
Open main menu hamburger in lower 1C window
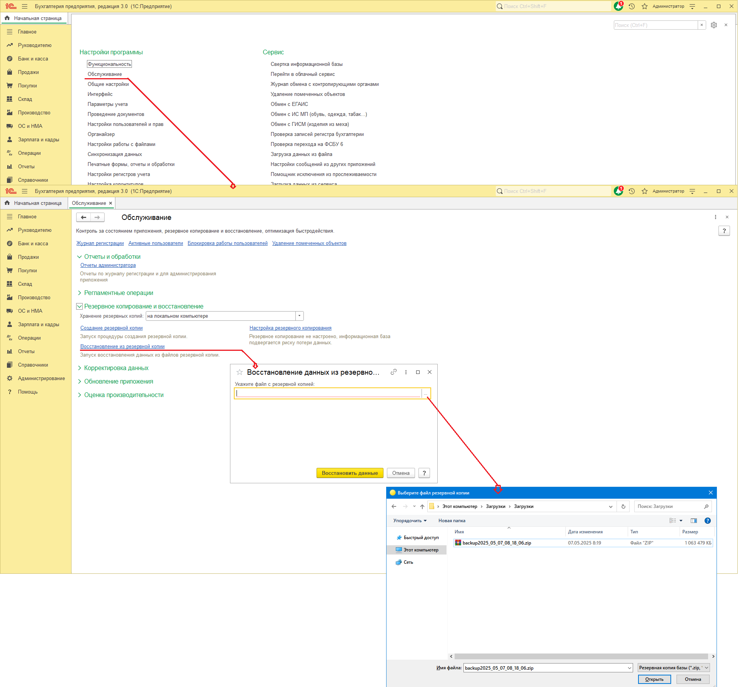pos(25,191)
